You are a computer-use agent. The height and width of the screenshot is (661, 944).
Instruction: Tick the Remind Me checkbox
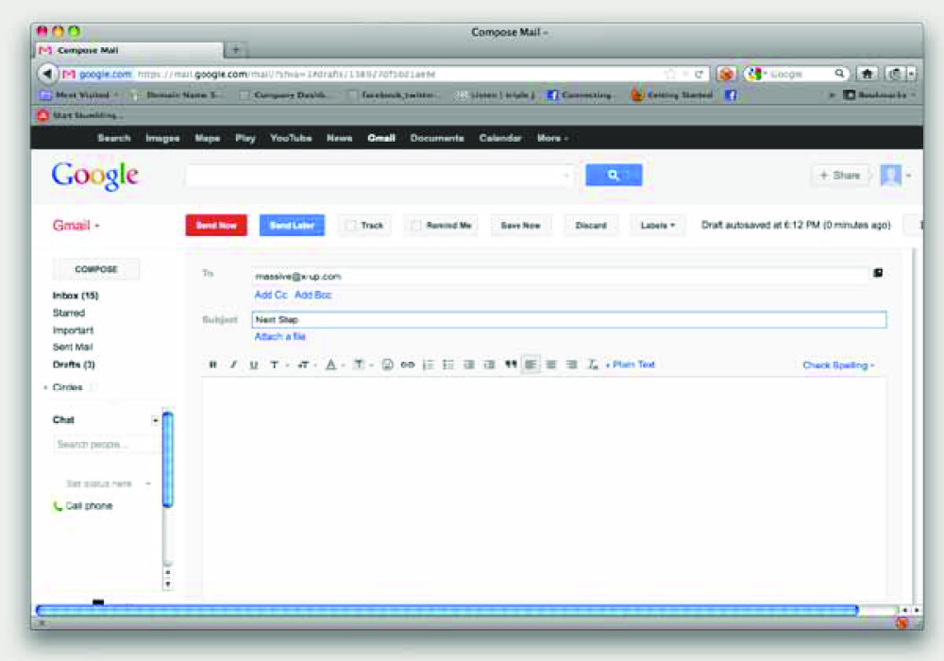click(x=415, y=225)
